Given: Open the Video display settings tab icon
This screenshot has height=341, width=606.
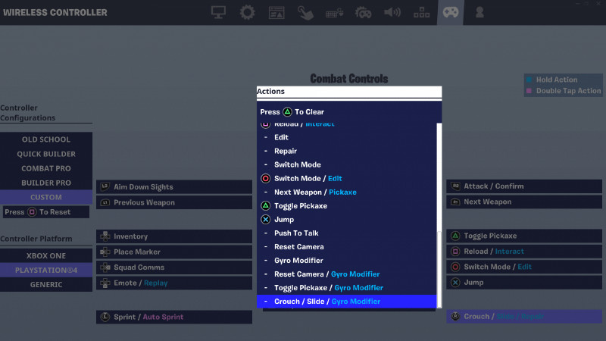Looking at the screenshot, I should tap(219, 13).
